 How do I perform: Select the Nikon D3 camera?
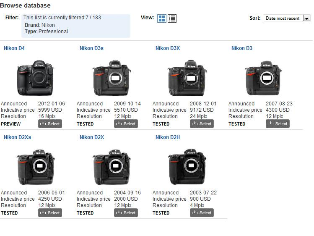coord(278,124)
